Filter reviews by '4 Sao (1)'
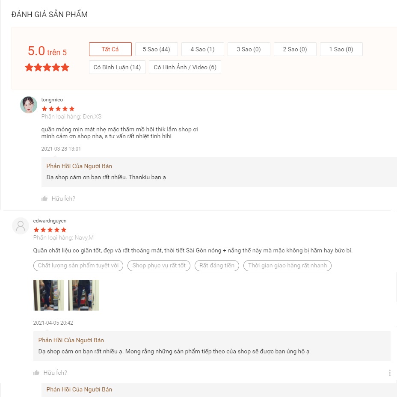The height and width of the screenshot is (397, 397). 202,49
